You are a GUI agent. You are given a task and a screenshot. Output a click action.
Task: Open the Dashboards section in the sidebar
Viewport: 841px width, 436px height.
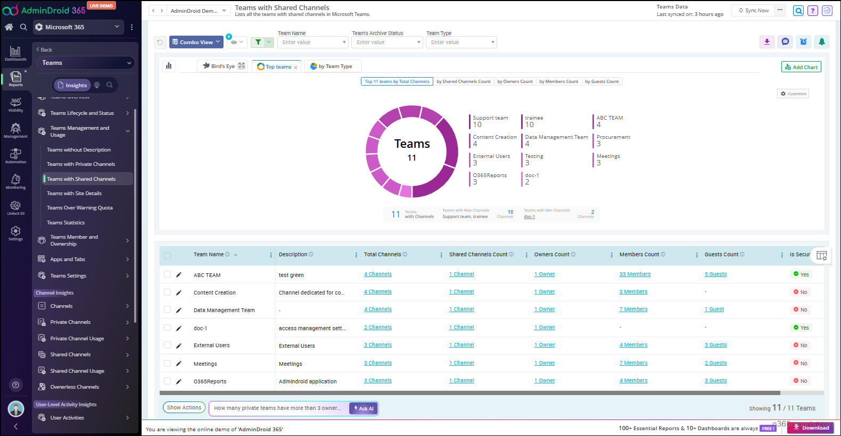click(15, 53)
